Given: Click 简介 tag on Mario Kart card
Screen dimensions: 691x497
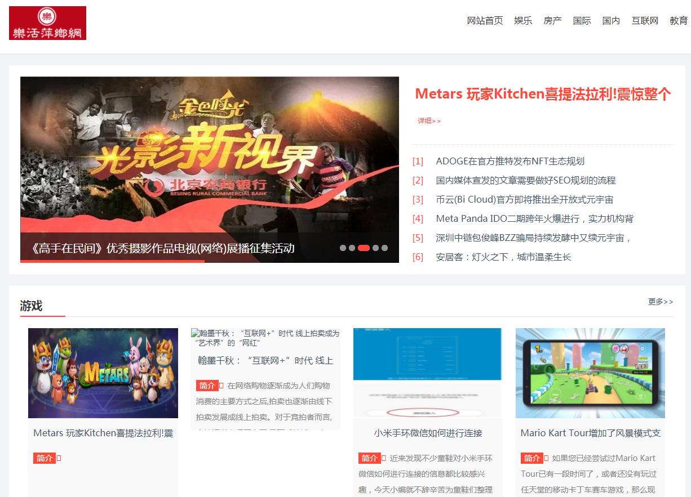Looking at the screenshot, I should pyautogui.click(x=531, y=458).
